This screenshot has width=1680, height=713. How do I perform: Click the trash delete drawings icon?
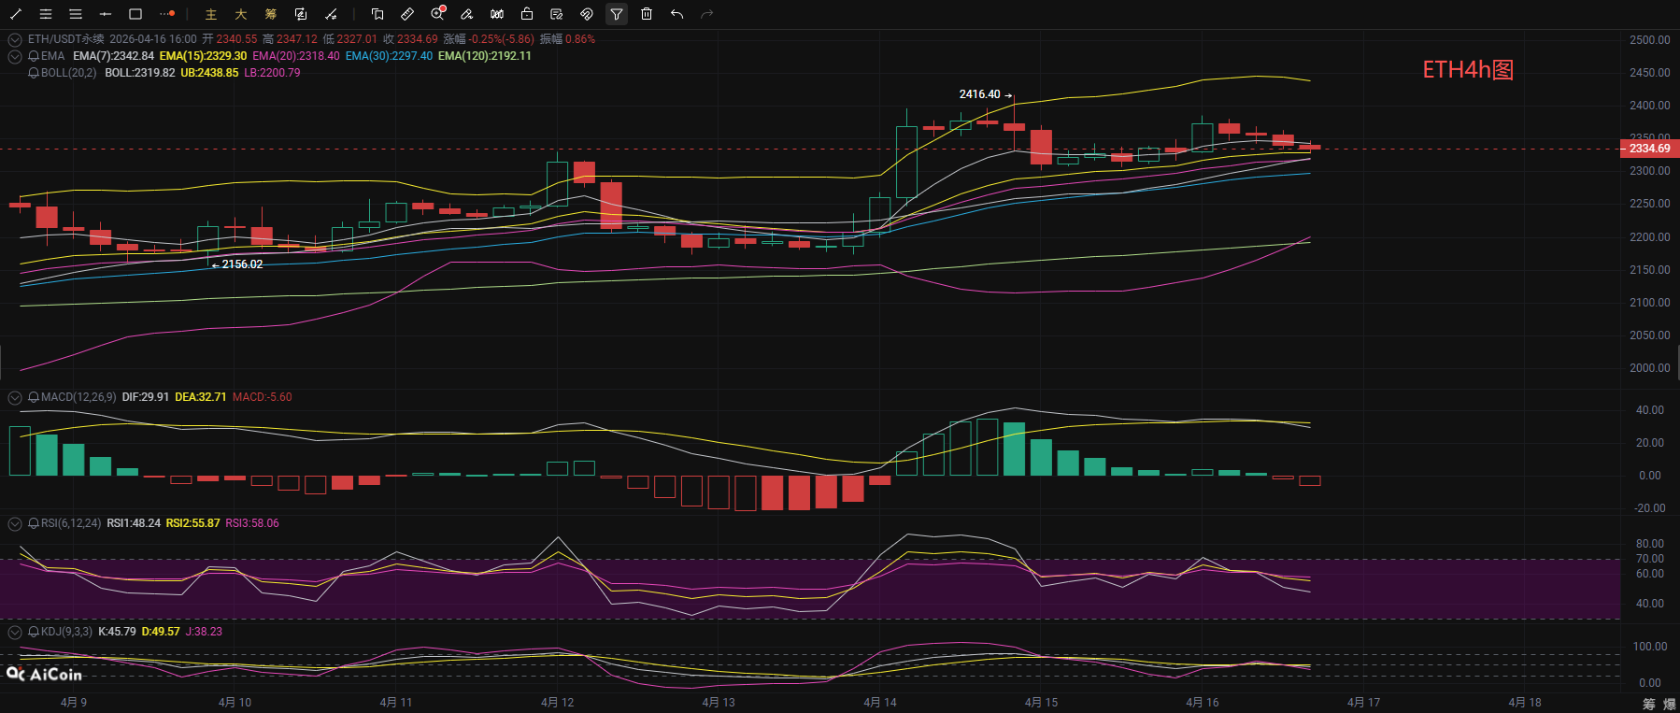click(647, 14)
